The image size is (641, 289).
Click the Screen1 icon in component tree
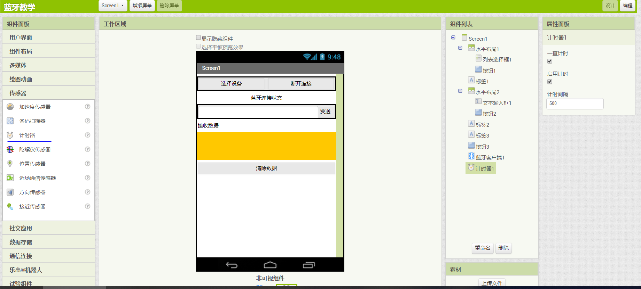(464, 37)
